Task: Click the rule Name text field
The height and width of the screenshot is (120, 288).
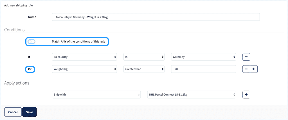Action: coord(156,17)
